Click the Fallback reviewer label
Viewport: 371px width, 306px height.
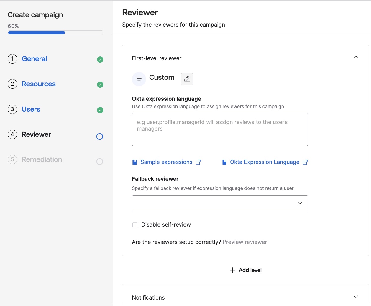(x=155, y=179)
